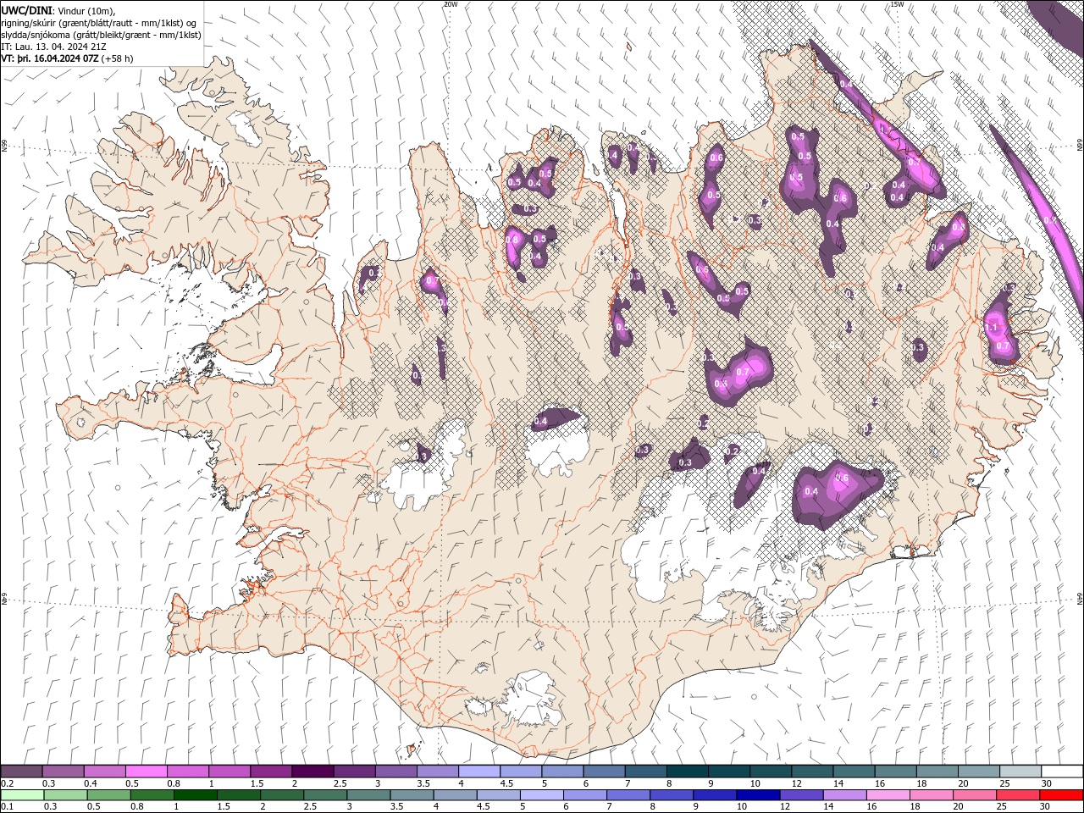Pick the white upper-row swatch labeled 30
1084x813 pixels.
pos(1063,771)
